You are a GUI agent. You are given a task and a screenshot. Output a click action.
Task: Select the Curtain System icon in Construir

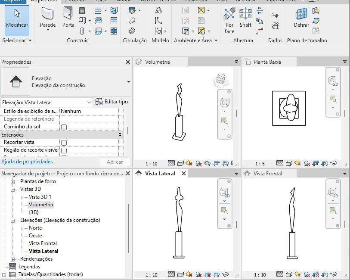tap(114, 10)
